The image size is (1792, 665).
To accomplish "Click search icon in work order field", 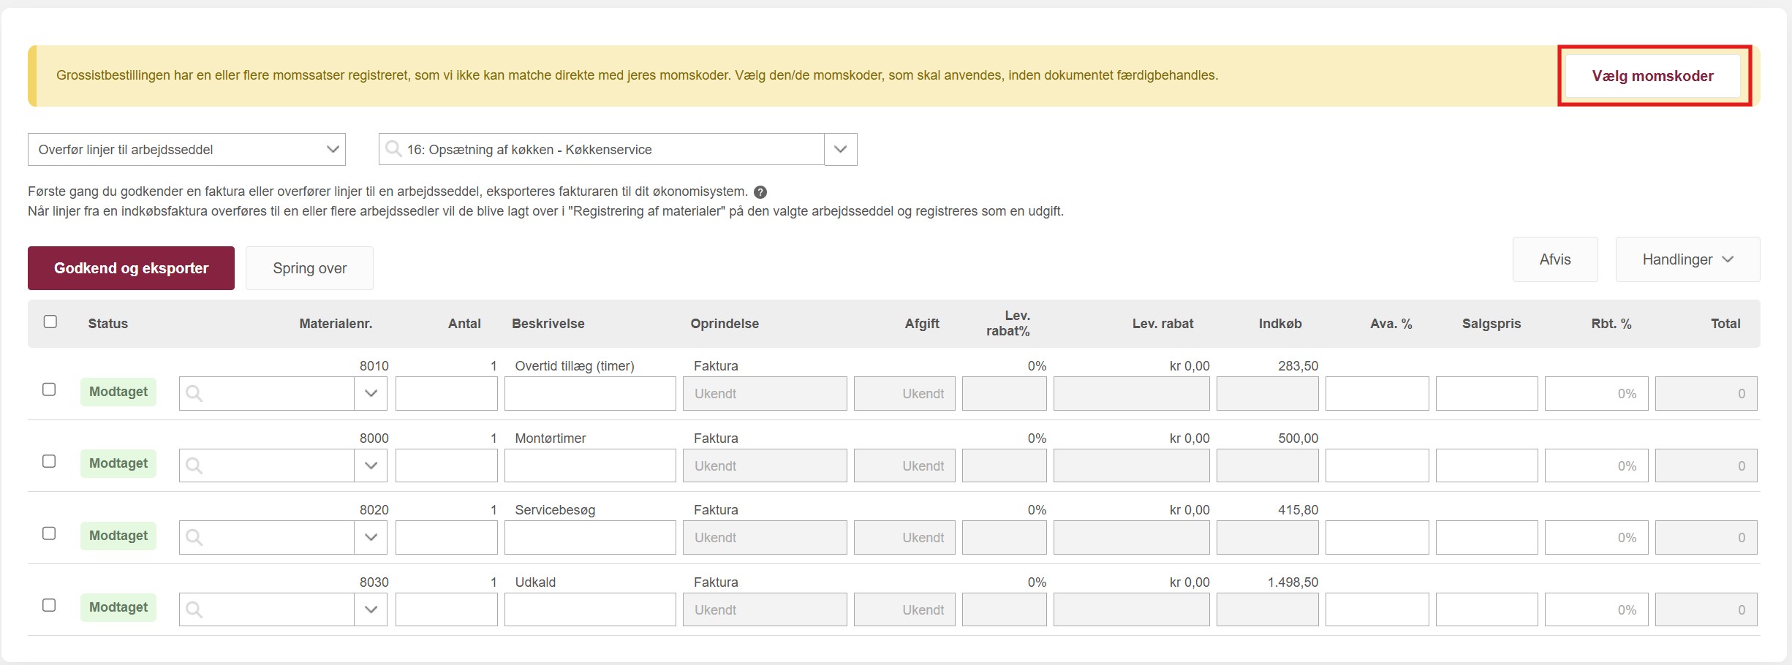I will [393, 149].
